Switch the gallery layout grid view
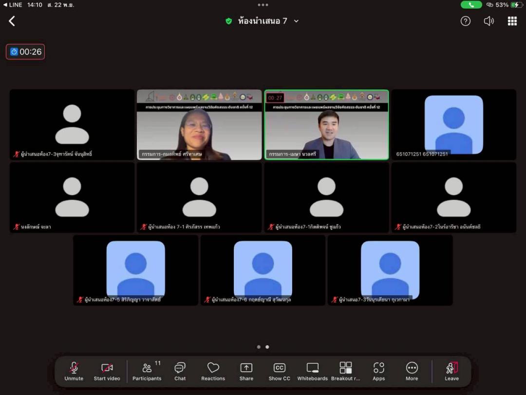The image size is (526, 395). (x=512, y=21)
